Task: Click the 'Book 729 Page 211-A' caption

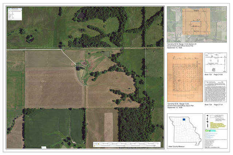Action: 214,105
